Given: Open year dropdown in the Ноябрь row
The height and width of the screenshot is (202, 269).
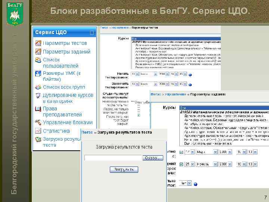Looking at the screenshot, I should pos(225,164).
